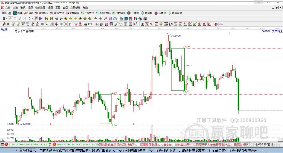Select the red pencil drawing tool
This screenshot has width=283, height=153.
(x=4, y=24)
